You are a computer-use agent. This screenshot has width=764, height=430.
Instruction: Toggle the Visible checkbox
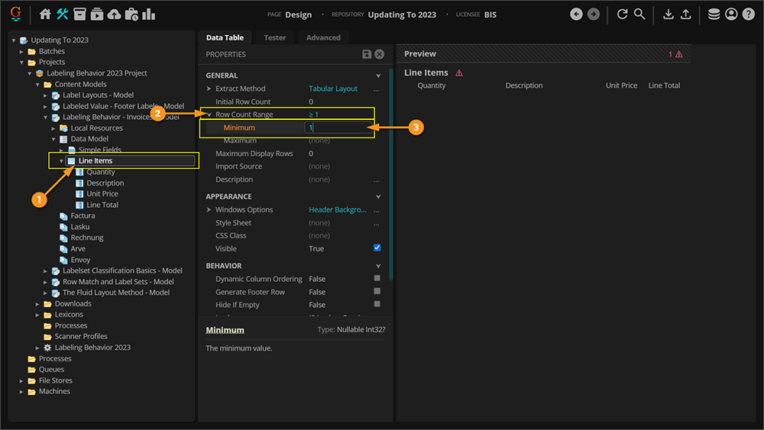[x=377, y=248]
